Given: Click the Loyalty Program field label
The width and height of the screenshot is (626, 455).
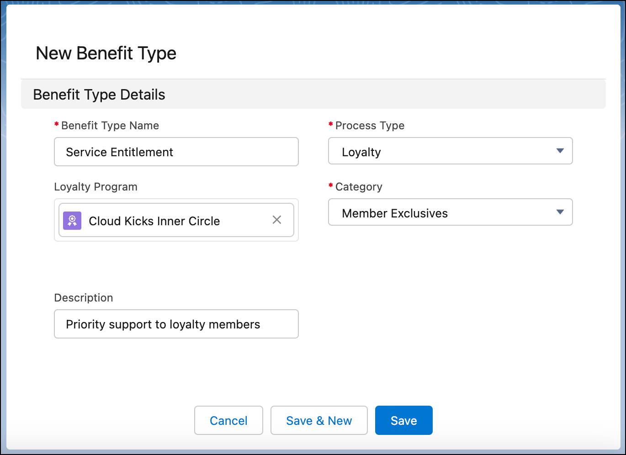Looking at the screenshot, I should pos(95,187).
